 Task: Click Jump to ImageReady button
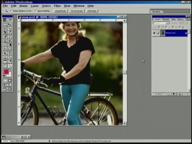7,89
